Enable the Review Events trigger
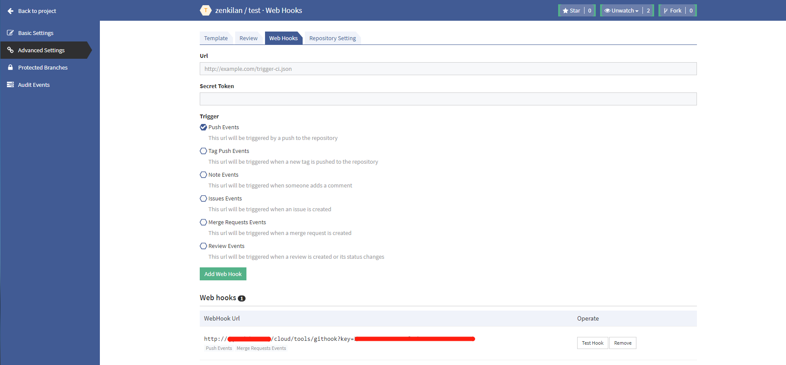 click(203, 246)
